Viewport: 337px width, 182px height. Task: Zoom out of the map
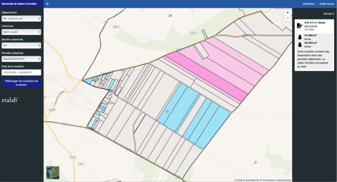(287, 19)
